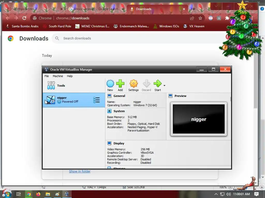Select the Downloads tab in Chrome
265x198 pixels.
(x=157, y=9)
